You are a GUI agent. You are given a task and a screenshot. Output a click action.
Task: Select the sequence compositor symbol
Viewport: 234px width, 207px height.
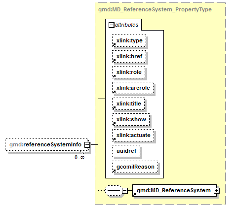click(x=114, y=191)
